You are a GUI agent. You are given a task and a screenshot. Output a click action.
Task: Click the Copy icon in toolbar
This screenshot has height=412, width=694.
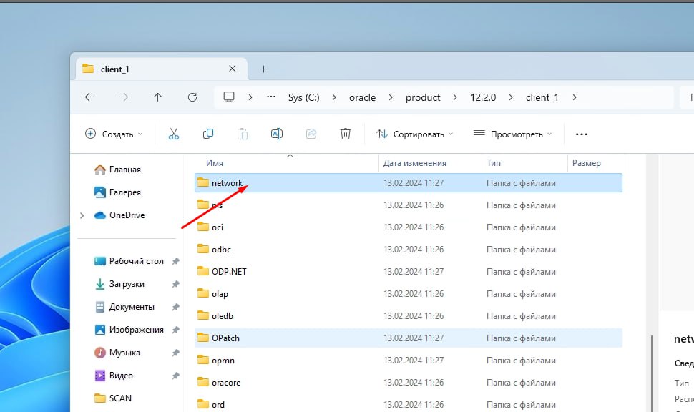(x=208, y=134)
